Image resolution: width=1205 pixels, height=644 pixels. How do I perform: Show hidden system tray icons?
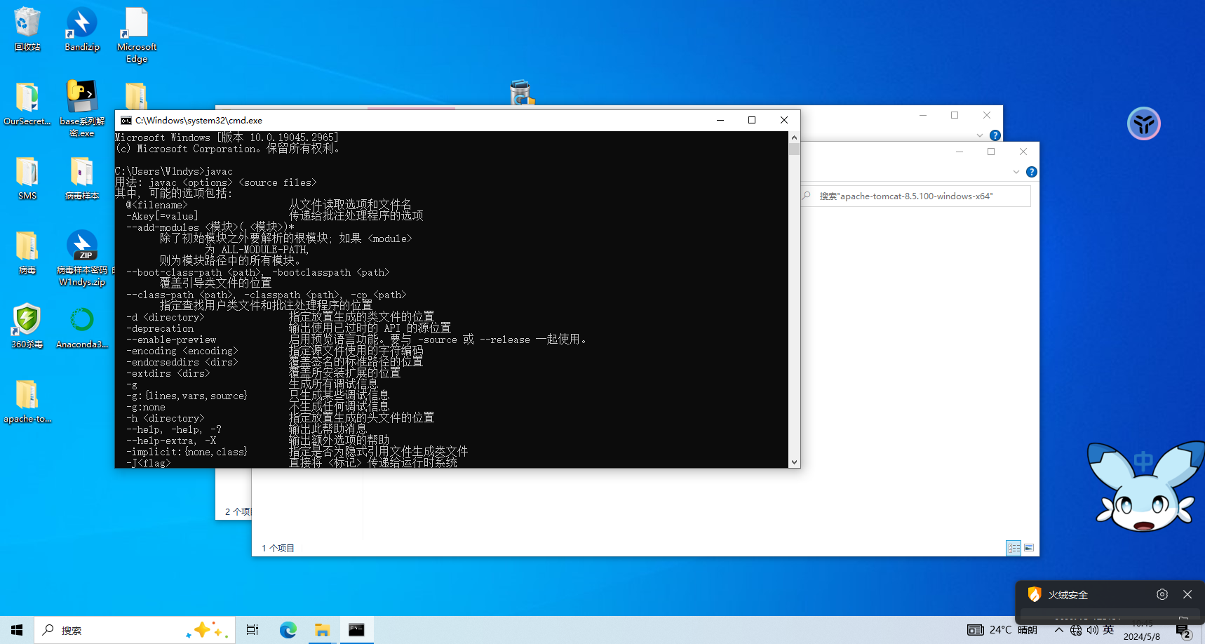pyautogui.click(x=1058, y=630)
